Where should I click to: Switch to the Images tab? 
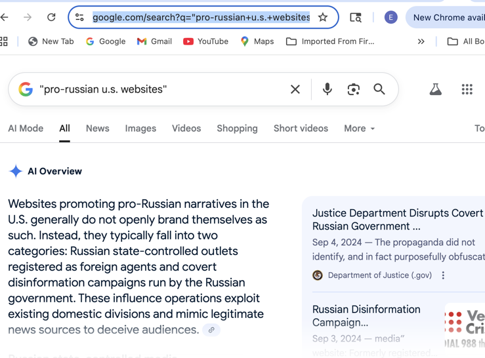pyautogui.click(x=140, y=129)
